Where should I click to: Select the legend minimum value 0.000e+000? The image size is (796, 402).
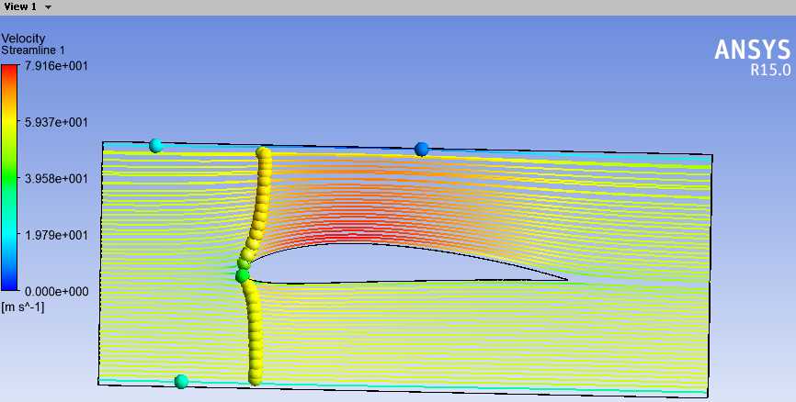(x=56, y=292)
